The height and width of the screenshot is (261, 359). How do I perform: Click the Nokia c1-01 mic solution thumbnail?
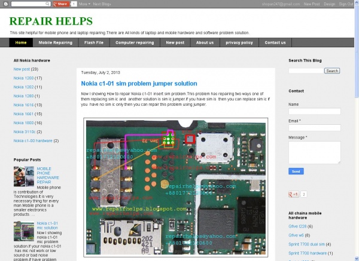[x=24, y=231]
